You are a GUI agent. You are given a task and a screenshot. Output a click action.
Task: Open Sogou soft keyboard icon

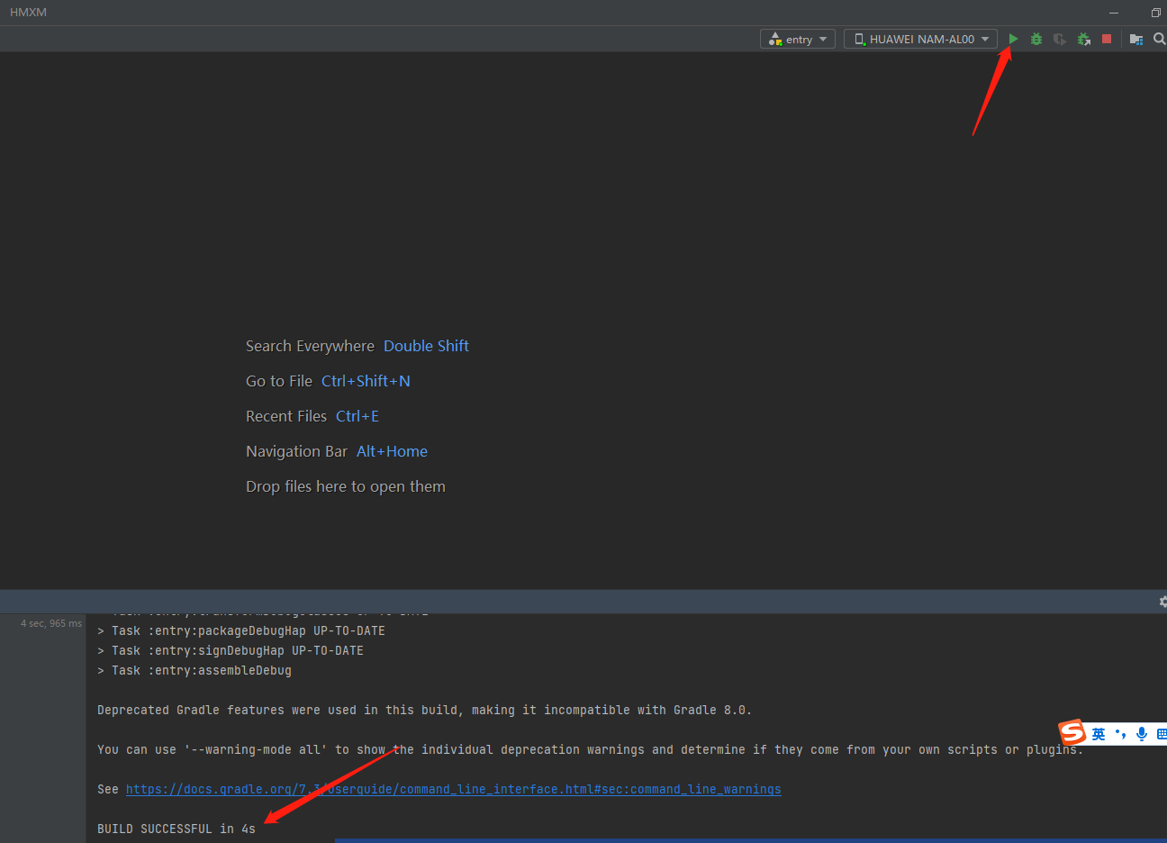coord(1162,734)
